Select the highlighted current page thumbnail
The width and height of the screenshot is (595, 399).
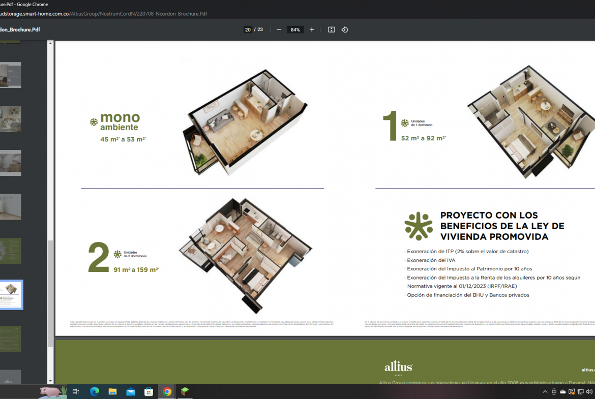pyautogui.click(x=11, y=294)
